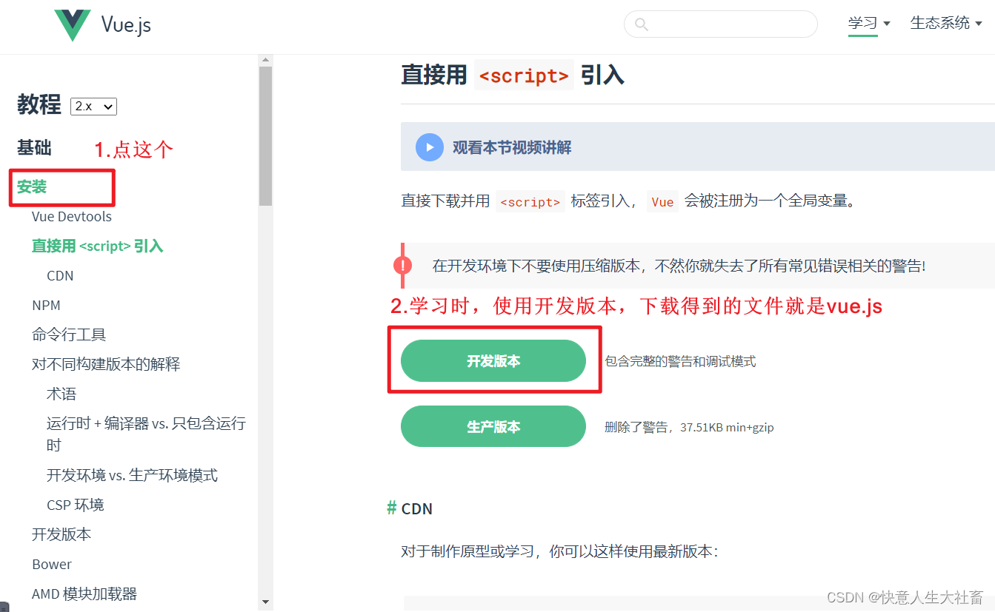The image size is (995, 612).
Task: Open 开发环境 vs. 生产环境模式 link
Action: (x=132, y=475)
